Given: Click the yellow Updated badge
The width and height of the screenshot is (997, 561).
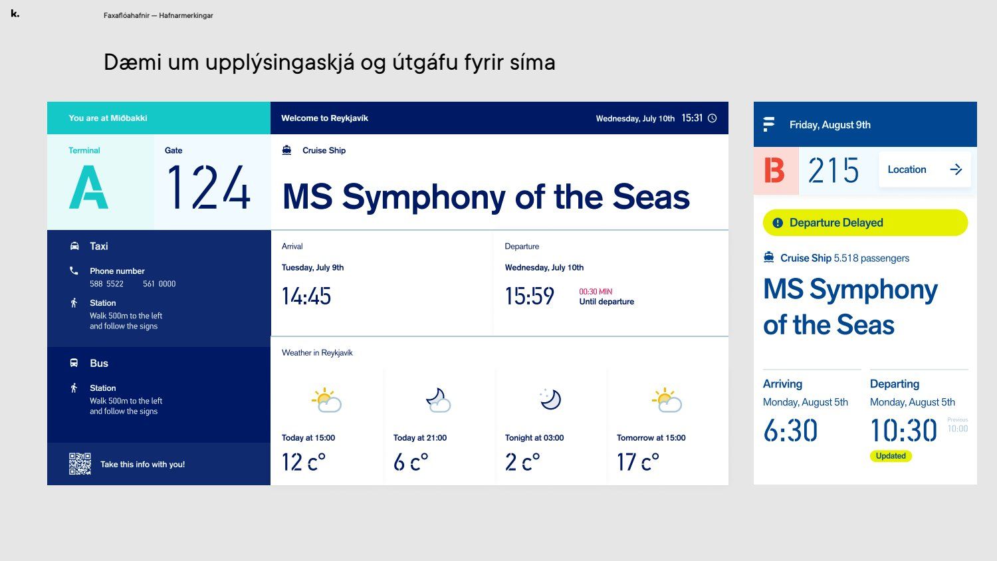Looking at the screenshot, I should (891, 456).
